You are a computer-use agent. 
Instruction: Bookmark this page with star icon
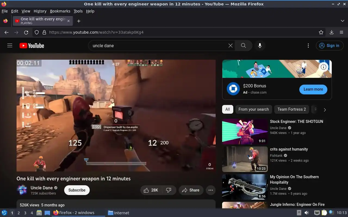point(321,32)
